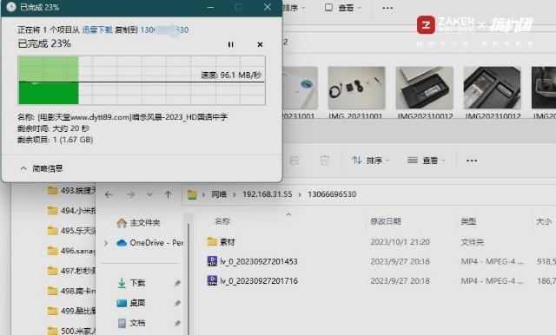This screenshot has width=556, height=335.
Task: Select folder 500.米家 in the back window
Action: (x=71, y=331)
